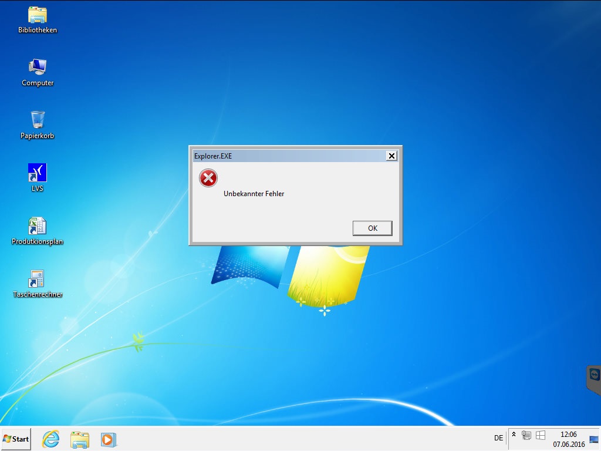Image resolution: width=601 pixels, height=451 pixels.
Task: Click the red error icon in dialog
Action: 208,178
